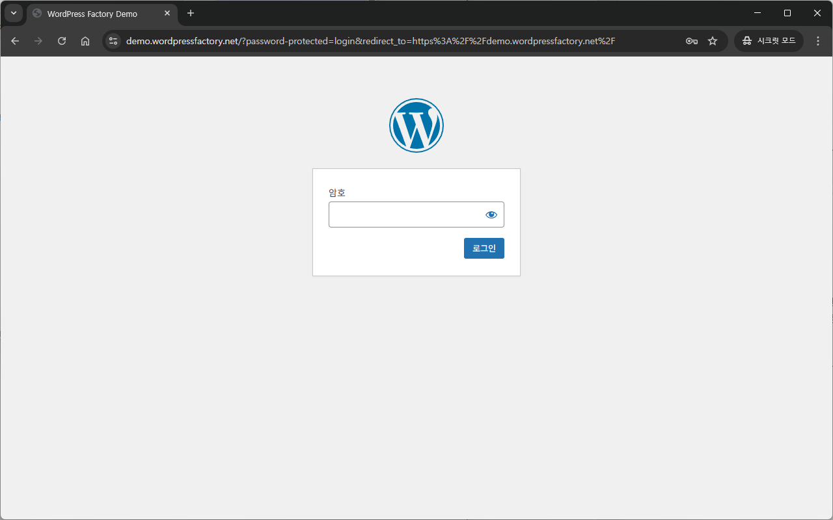Image resolution: width=833 pixels, height=520 pixels.
Task: Open the browser home page icon
Action: pos(85,41)
